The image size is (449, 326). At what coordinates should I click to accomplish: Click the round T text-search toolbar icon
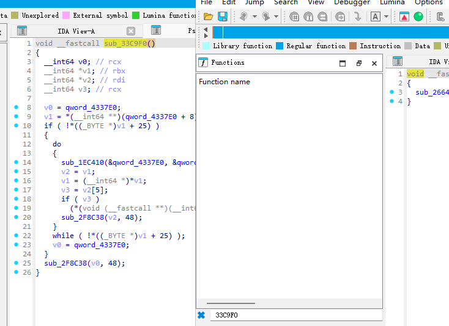tap(308, 16)
